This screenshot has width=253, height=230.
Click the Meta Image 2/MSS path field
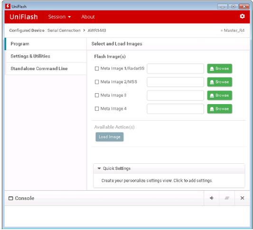[175, 82]
